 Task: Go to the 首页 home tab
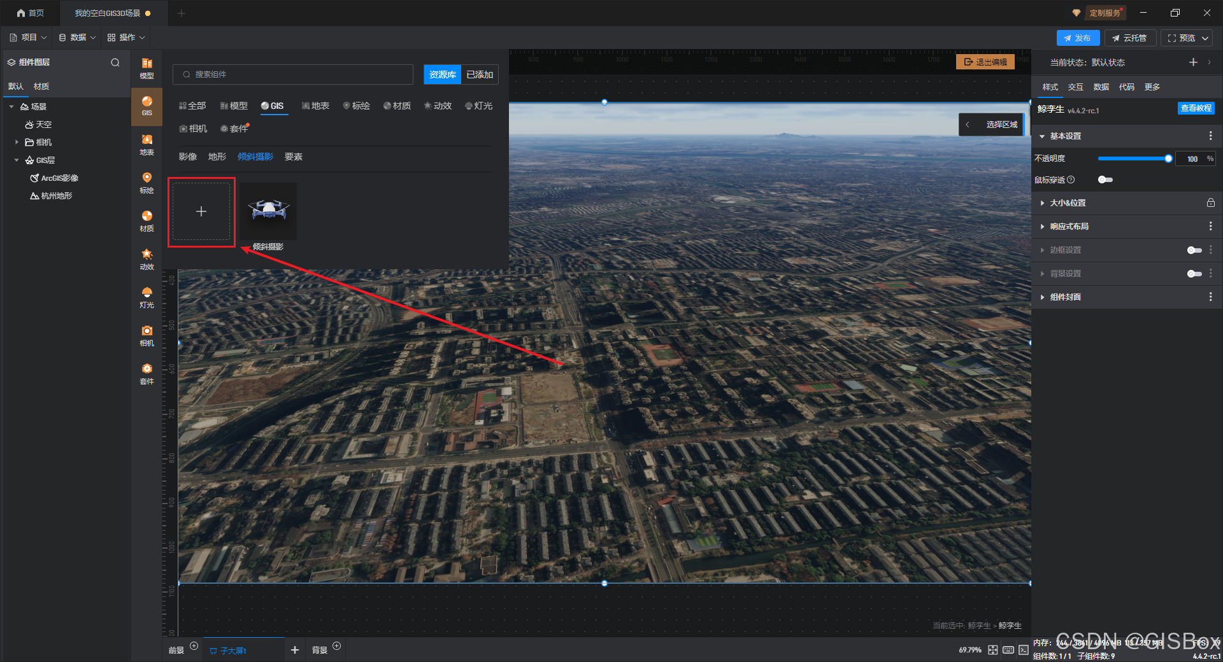(x=31, y=13)
